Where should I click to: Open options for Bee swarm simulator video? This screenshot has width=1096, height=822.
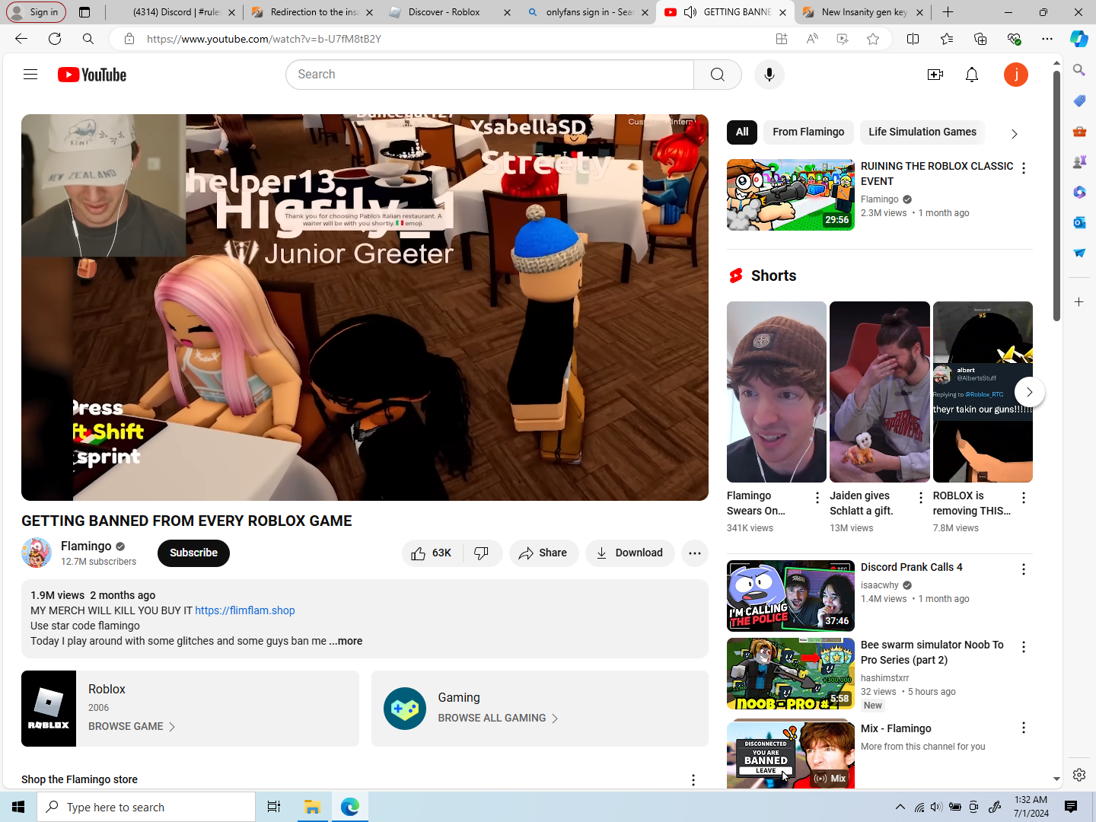point(1024,647)
